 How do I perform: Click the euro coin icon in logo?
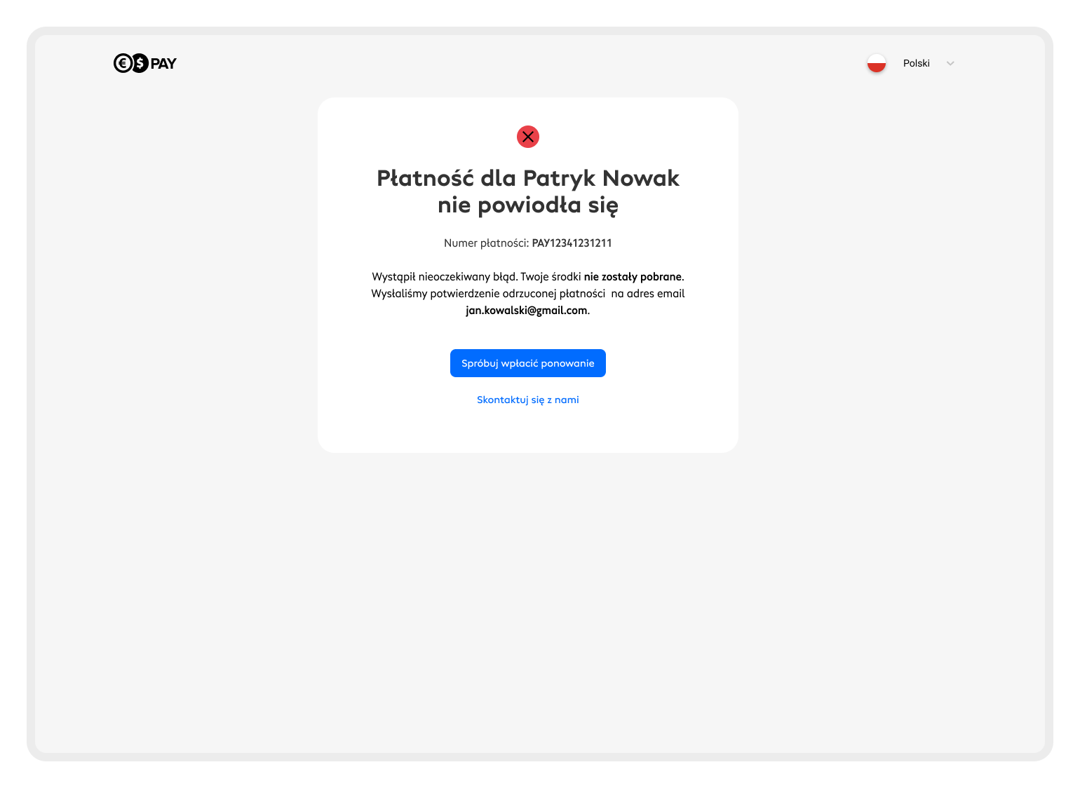tap(123, 63)
